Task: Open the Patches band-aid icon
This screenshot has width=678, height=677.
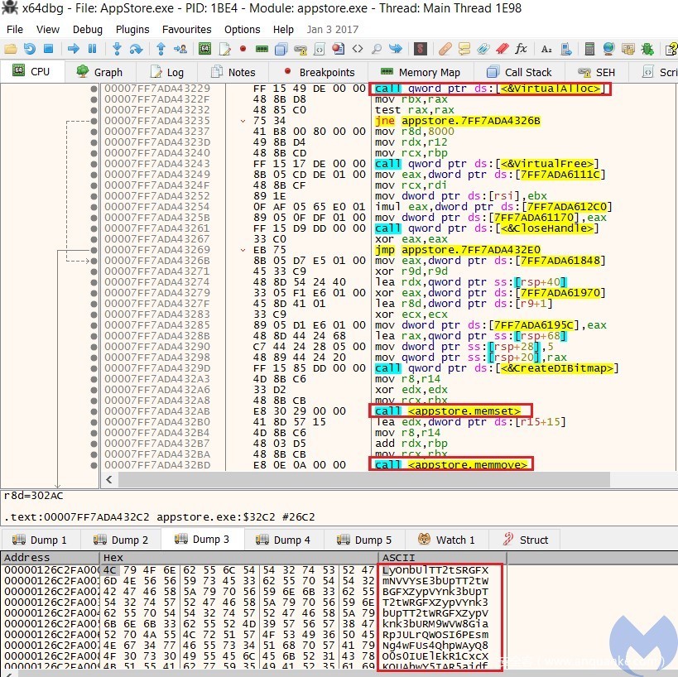Action: (445, 49)
